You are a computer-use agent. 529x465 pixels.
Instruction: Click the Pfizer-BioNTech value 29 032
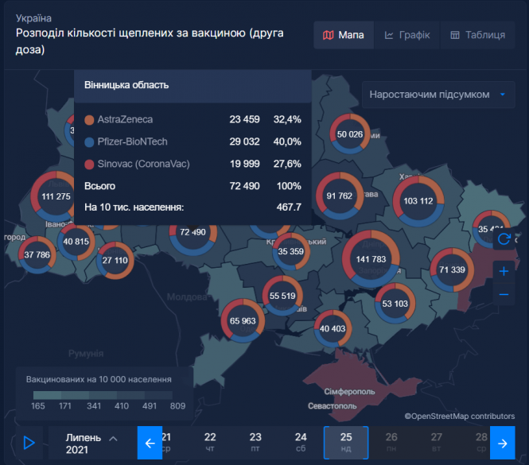244,141
